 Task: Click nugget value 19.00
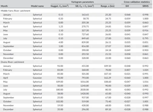60,105
